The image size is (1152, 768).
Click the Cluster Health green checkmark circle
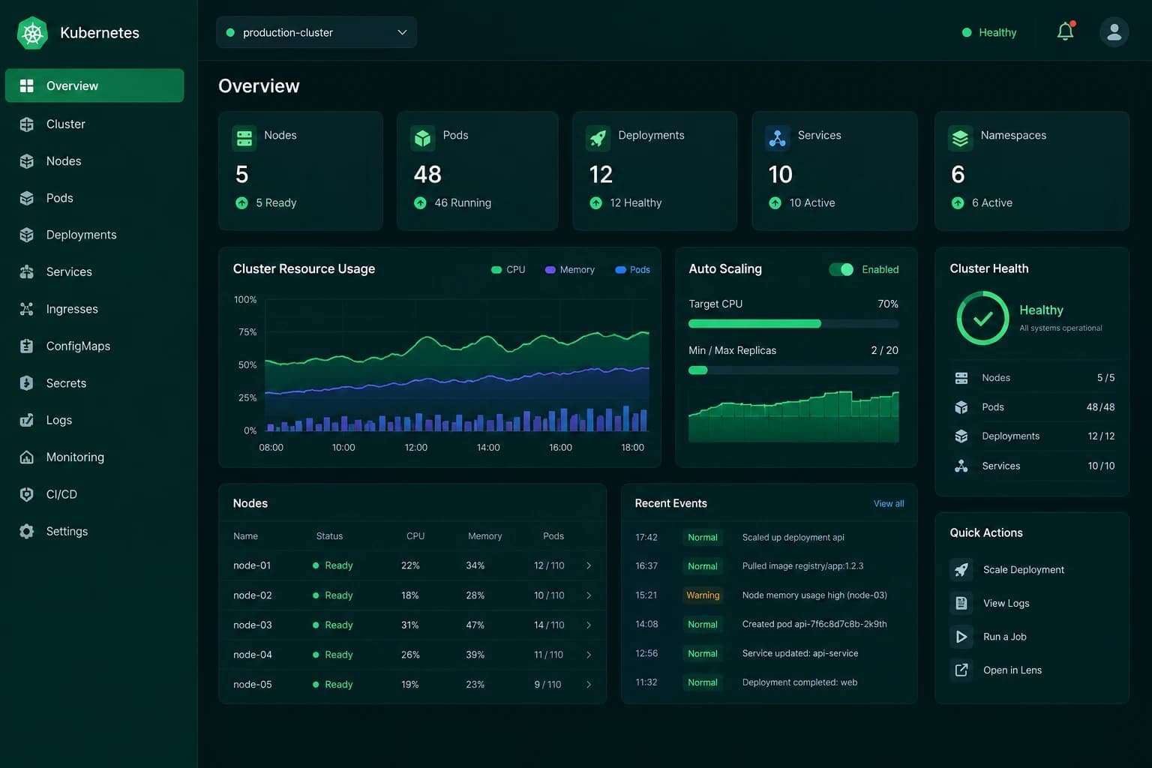click(x=982, y=318)
